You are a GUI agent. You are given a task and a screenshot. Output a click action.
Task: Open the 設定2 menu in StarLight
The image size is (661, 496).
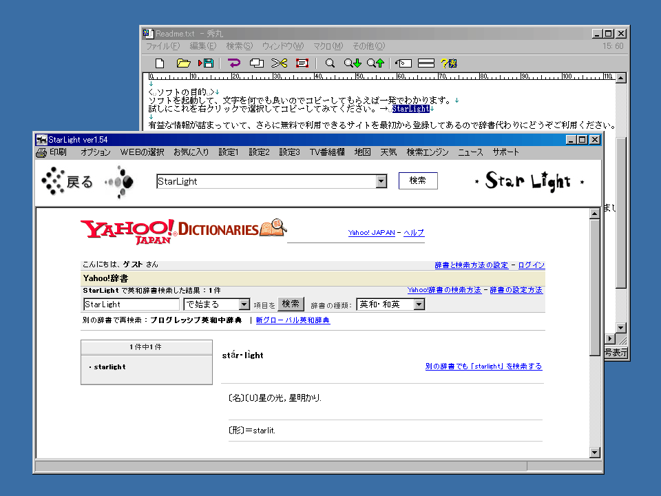pyautogui.click(x=259, y=152)
